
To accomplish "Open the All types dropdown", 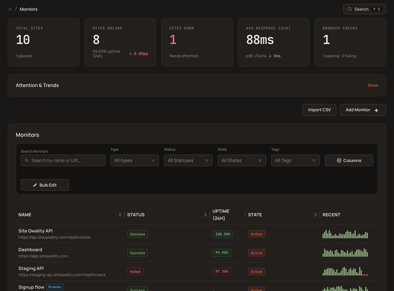I will pyautogui.click(x=135, y=160).
